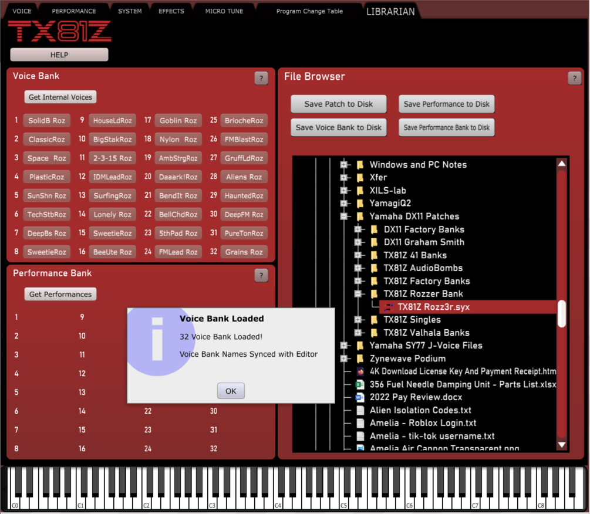Click the Amelia - tik-tok username file icon

pos(360,436)
